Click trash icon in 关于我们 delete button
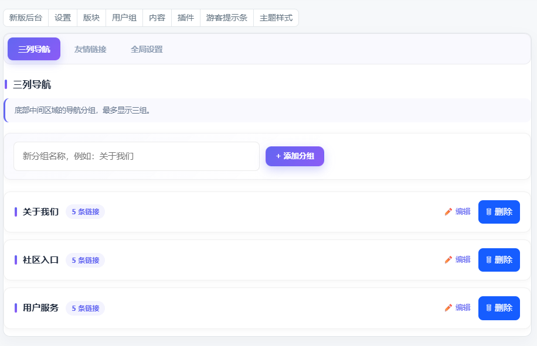This screenshot has width=537, height=346. click(x=489, y=212)
